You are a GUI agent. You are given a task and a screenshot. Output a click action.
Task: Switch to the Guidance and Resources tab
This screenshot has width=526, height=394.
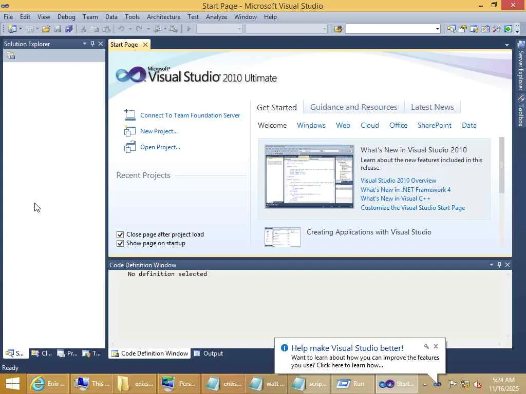(353, 107)
